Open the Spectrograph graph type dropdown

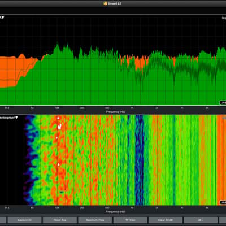(x=9, y=118)
